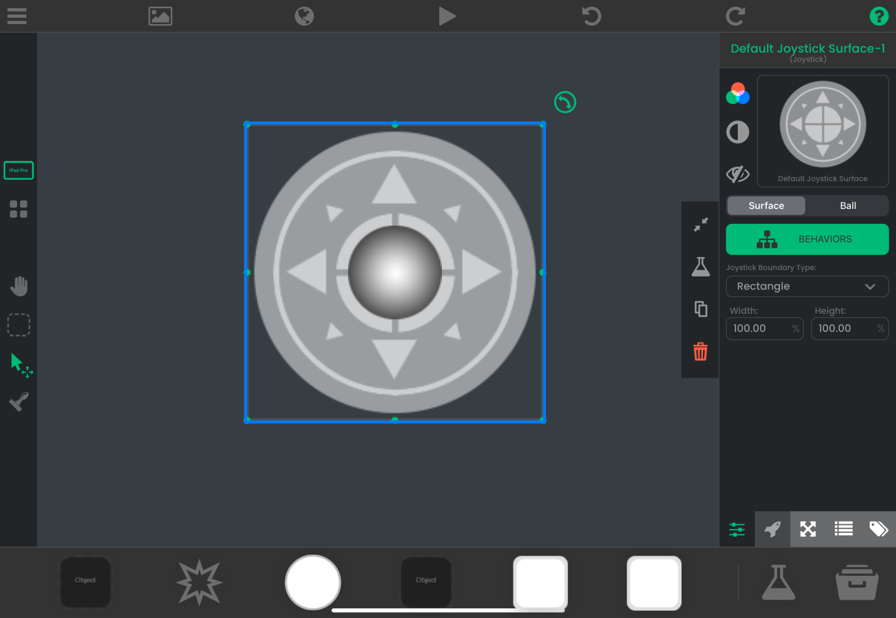Click the play preview button

coord(447,16)
